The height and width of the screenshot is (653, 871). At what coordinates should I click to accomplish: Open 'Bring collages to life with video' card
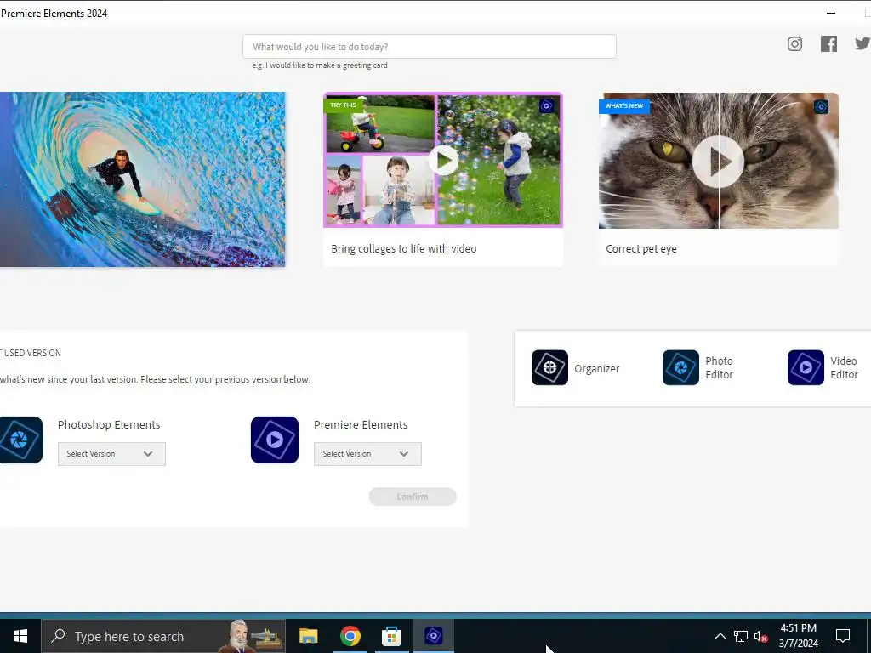[443, 179]
